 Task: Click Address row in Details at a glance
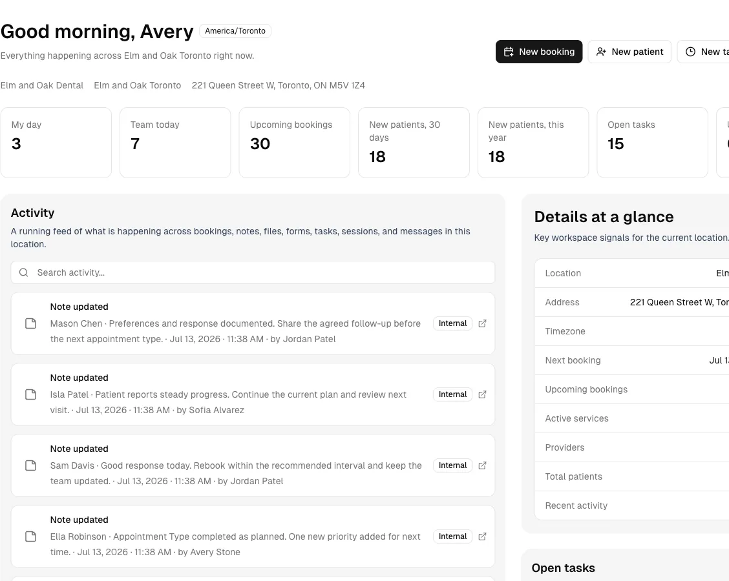click(632, 302)
